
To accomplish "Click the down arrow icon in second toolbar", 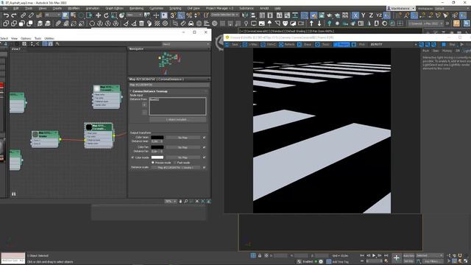I will point(319,24).
